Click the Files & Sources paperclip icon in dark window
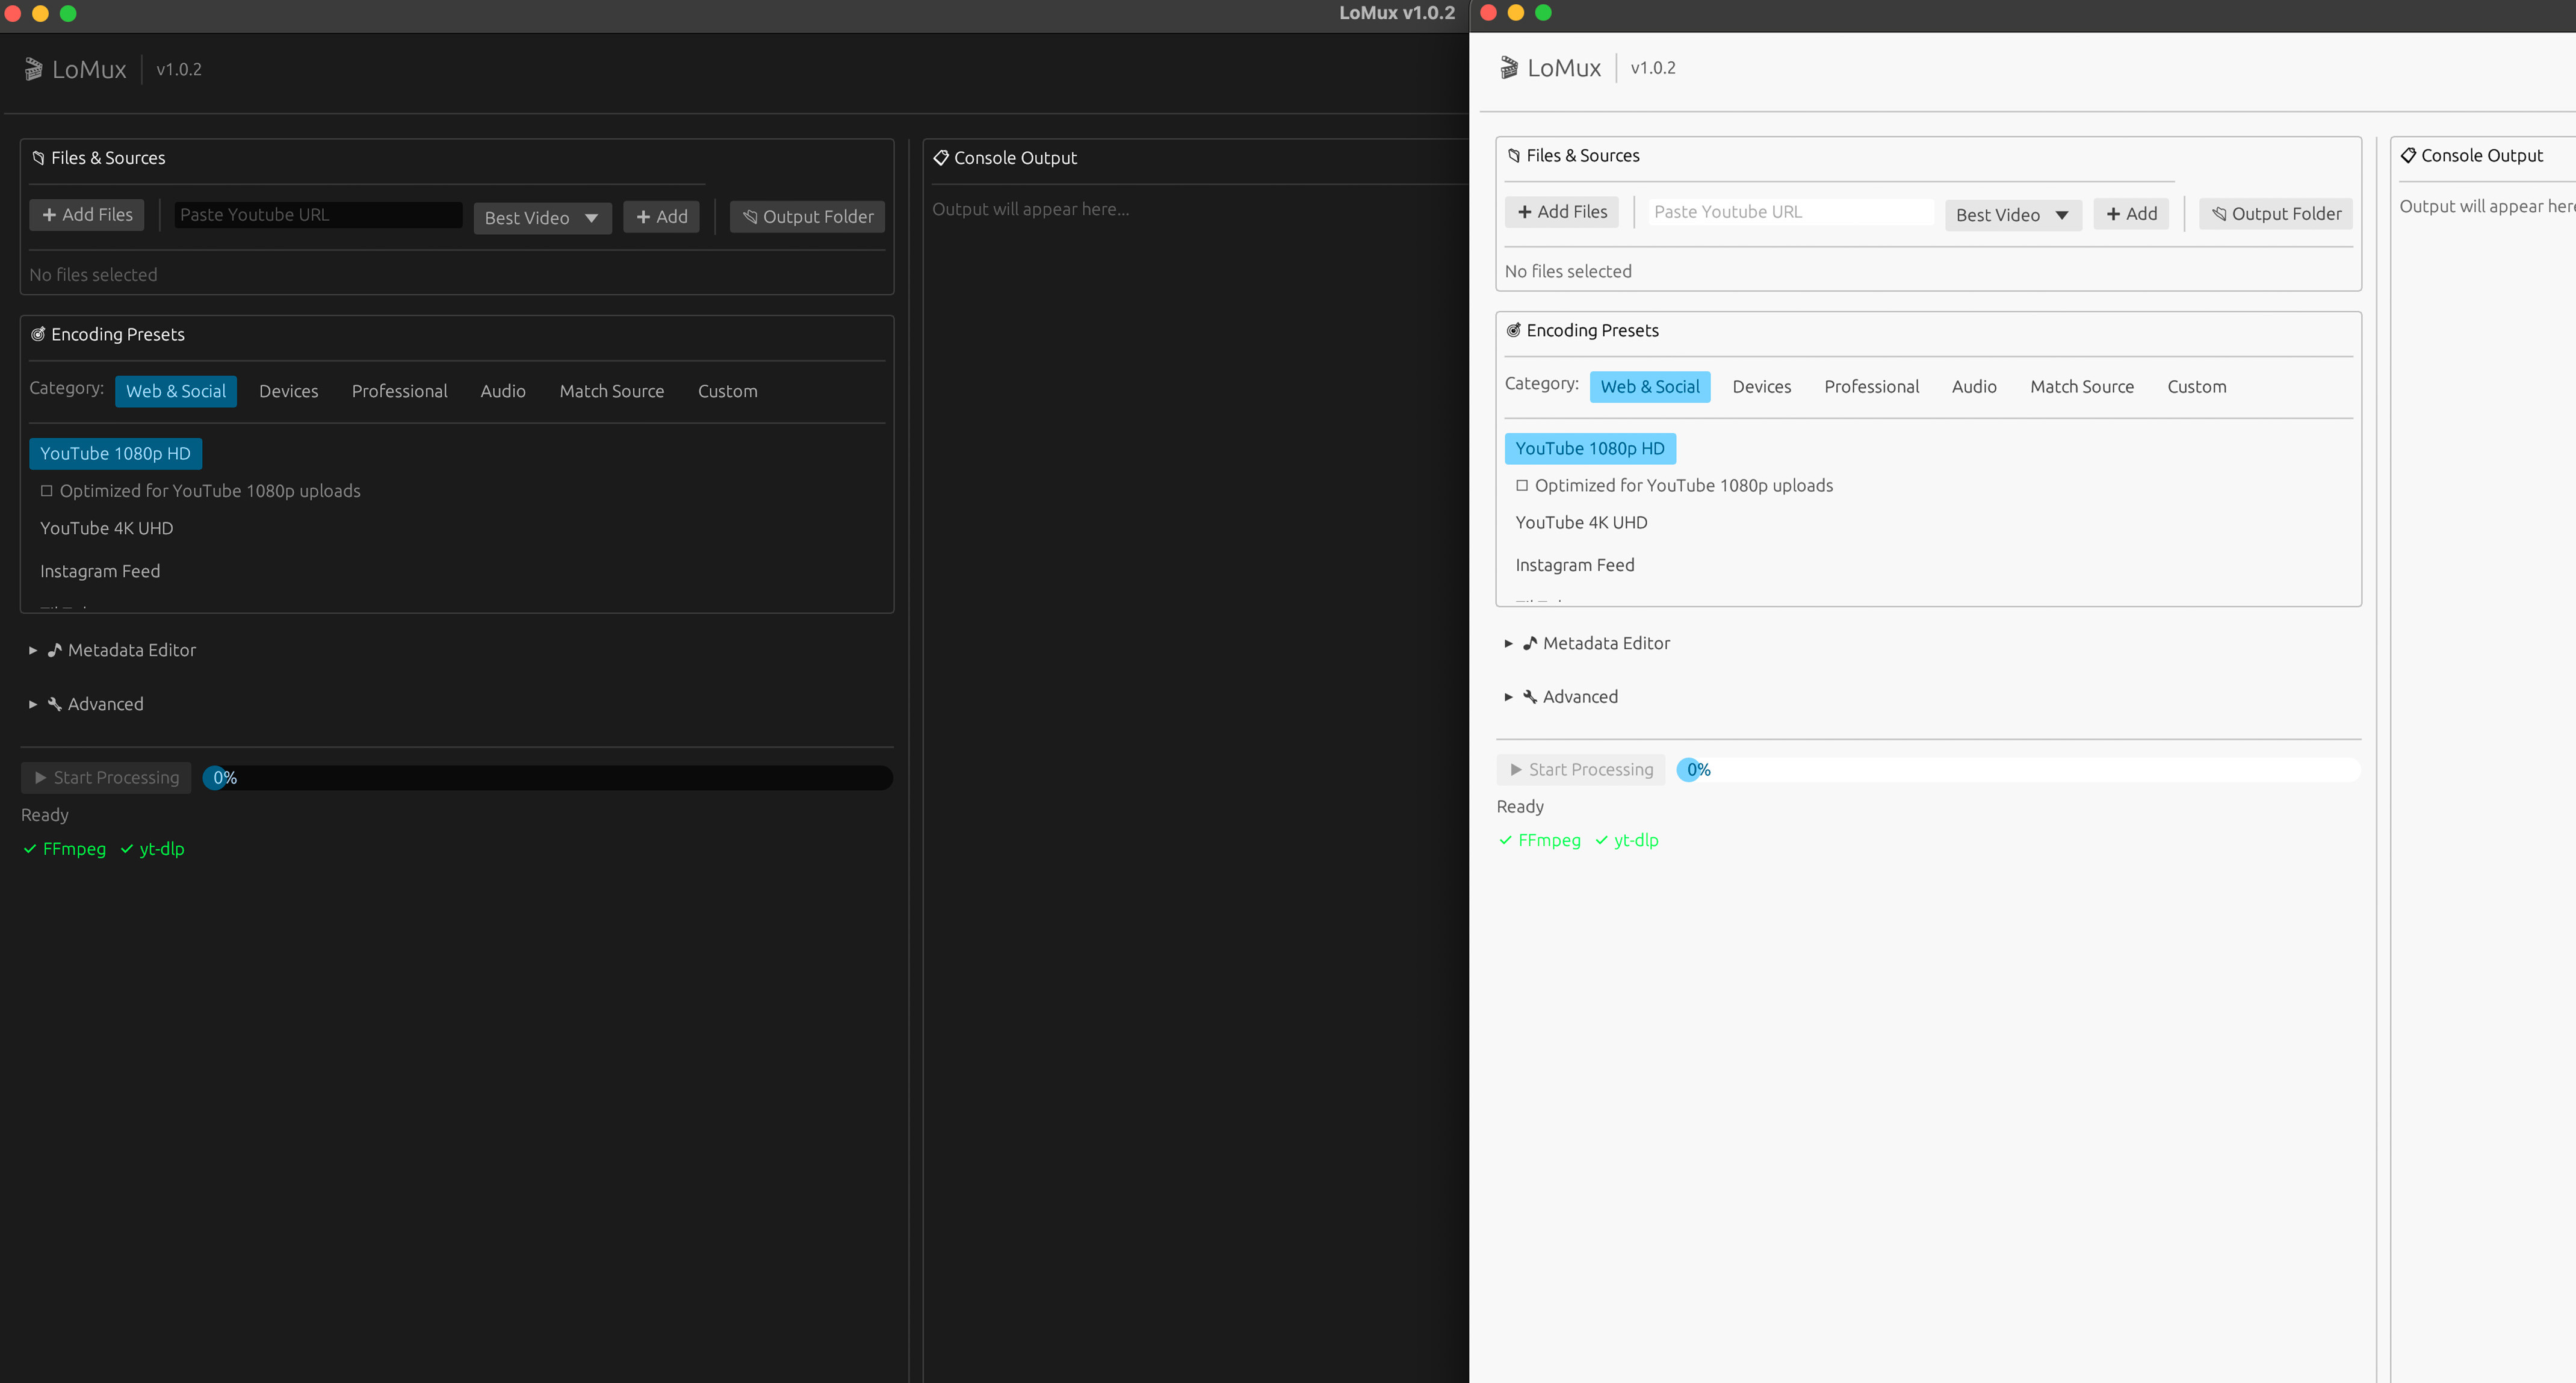The image size is (2576, 1383). point(39,158)
